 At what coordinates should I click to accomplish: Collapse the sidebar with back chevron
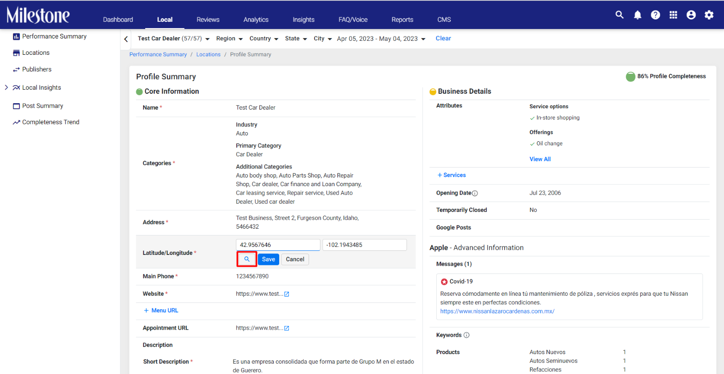pyautogui.click(x=126, y=39)
